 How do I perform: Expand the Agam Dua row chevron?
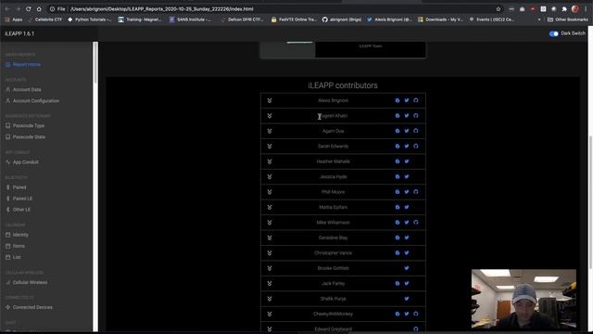270,131
